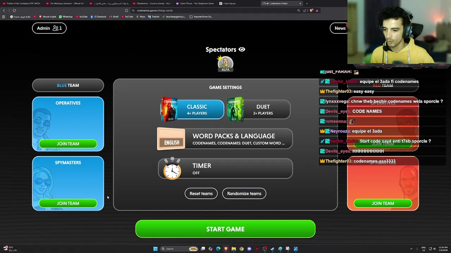Screen dimensions: 451x253
Task: Click the bookmark icon left of address
Action: point(126,11)
